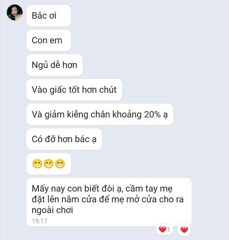Viewport: 229px width, 240px height.
Task: Select the 'Có đỡ hơn bác ạ' message
Action: [64, 139]
